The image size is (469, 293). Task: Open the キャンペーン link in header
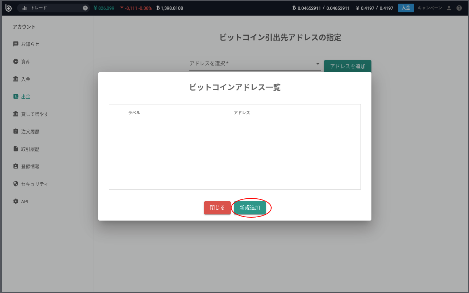[430, 8]
